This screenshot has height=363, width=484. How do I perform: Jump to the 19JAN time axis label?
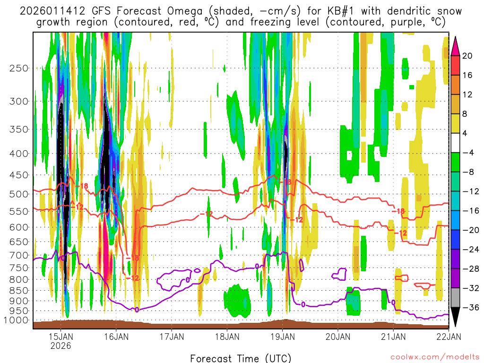point(283,337)
